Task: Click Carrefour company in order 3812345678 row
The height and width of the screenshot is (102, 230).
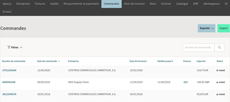Action: click(92, 94)
